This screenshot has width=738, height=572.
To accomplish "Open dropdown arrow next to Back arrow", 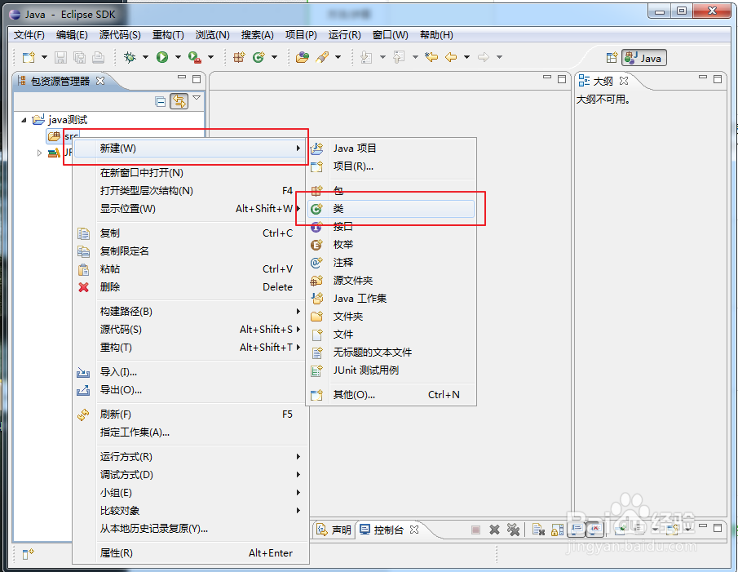I will point(466,57).
